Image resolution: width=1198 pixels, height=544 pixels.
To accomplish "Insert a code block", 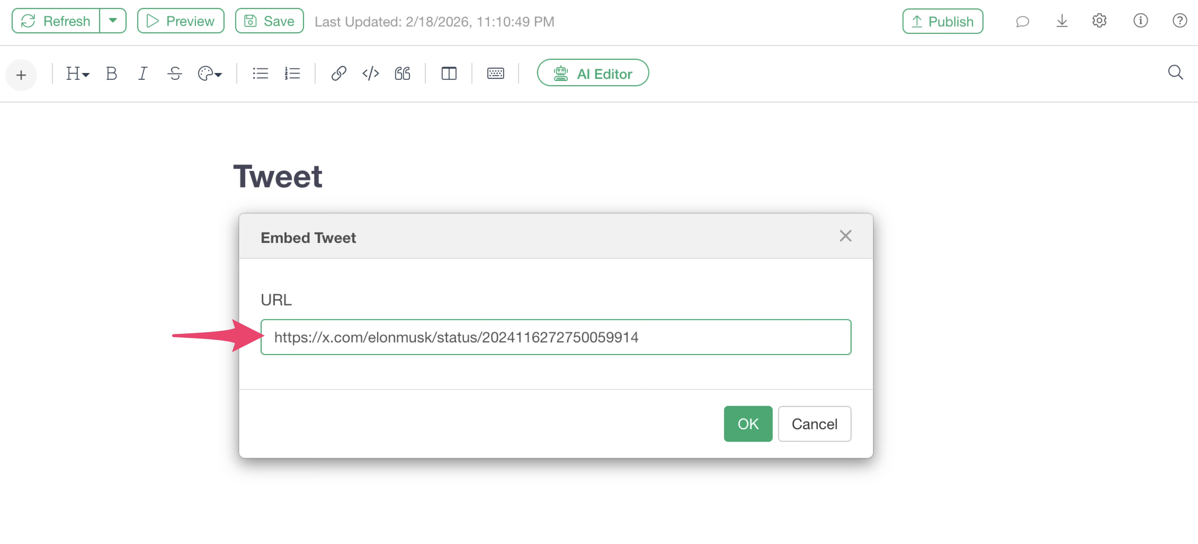I will click(x=371, y=74).
